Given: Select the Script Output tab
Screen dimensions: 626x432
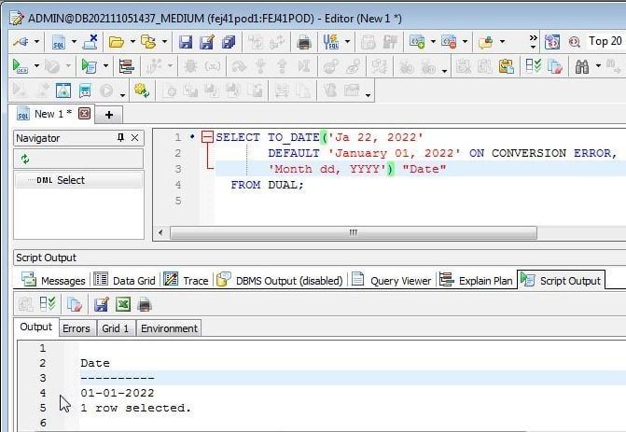Looking at the screenshot, I should [561, 280].
